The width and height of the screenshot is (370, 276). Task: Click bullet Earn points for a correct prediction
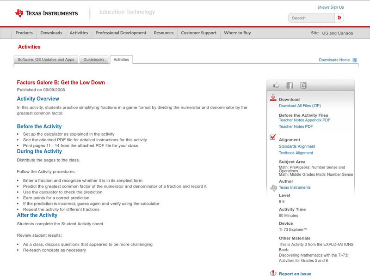point(56,198)
